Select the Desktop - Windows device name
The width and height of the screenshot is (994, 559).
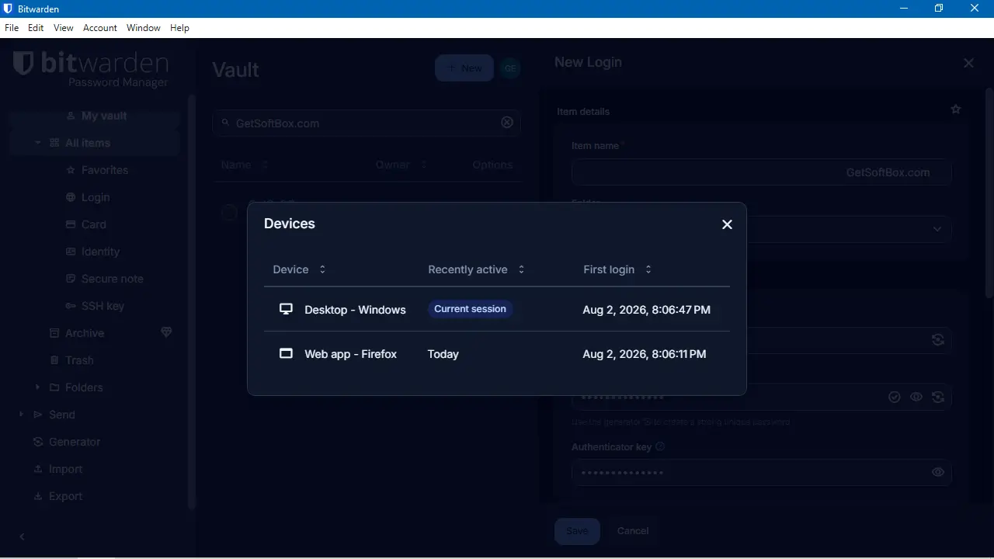(x=355, y=310)
